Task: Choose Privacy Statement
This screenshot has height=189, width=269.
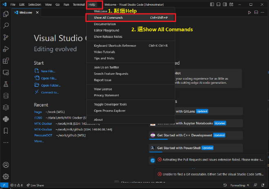Action: click(x=131, y=95)
